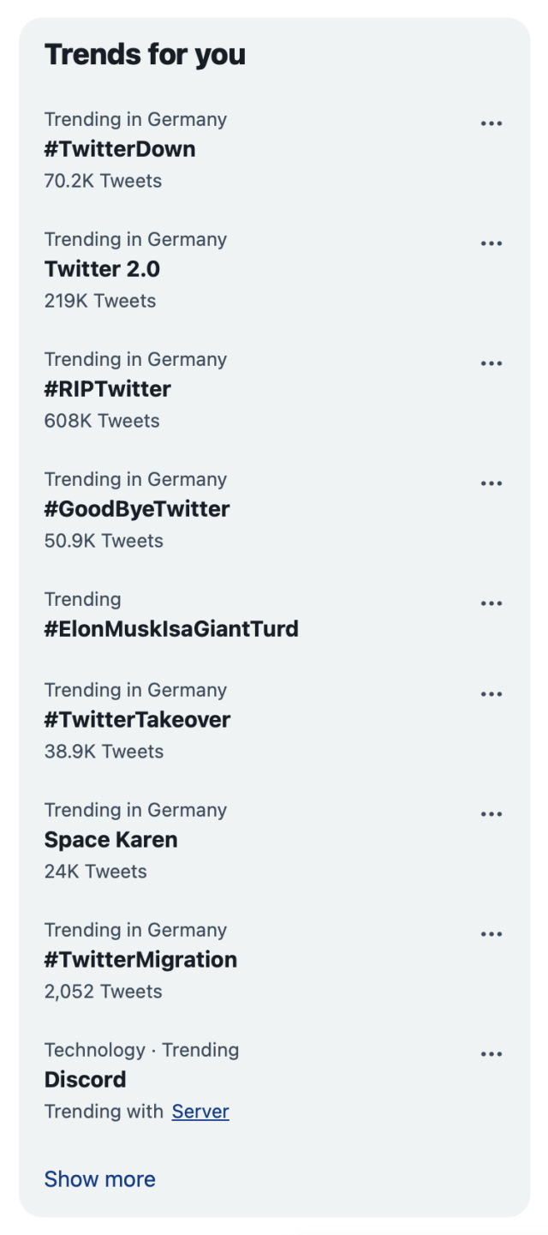Open more options for #TwitterTakeover trend
548x1235 pixels.
[x=492, y=692]
